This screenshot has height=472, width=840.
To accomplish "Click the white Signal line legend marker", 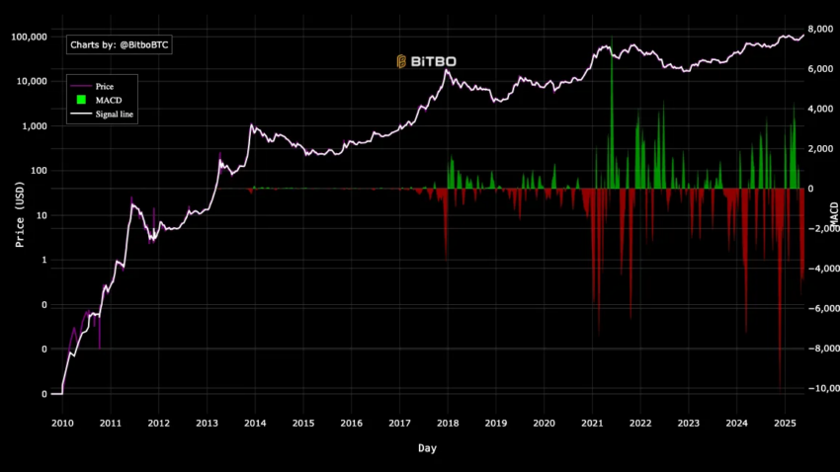I will pyautogui.click(x=81, y=114).
